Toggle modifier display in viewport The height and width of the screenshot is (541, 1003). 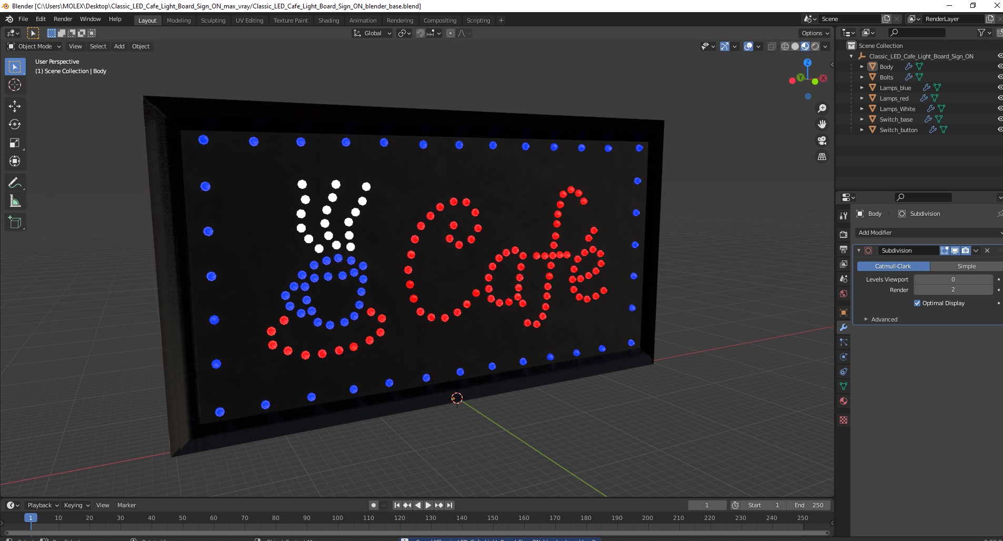955,251
